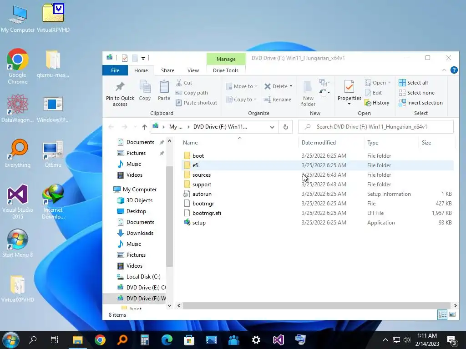Click the Rename ribbon button
Viewport: 466px width, 349px height.
[x=278, y=100]
